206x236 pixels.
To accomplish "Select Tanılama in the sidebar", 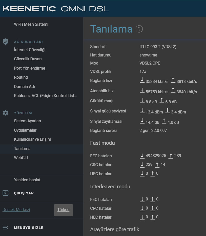I will [x=22, y=149].
